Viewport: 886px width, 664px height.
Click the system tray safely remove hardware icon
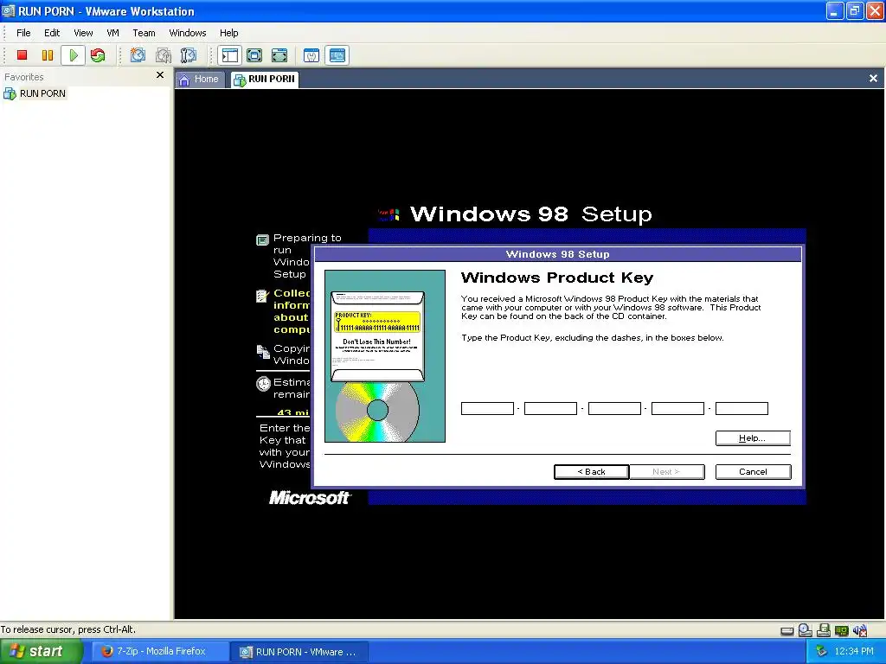coord(822,652)
